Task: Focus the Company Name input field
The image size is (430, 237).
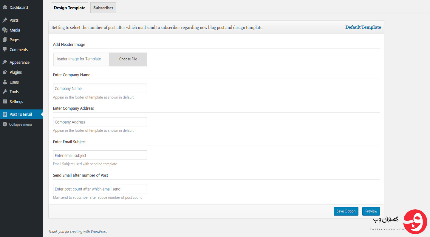Action: (x=100, y=88)
